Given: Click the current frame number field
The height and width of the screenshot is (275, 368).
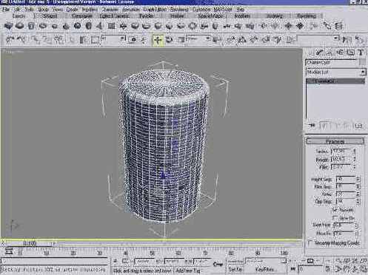Looking at the screenshot, I should (310, 268).
